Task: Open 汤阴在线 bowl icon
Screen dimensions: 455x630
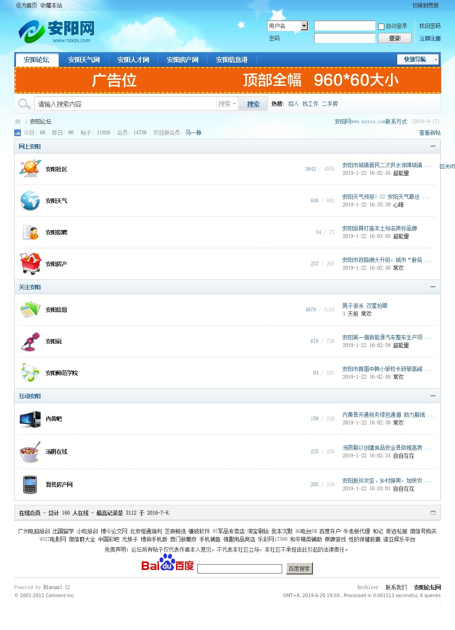Action: coord(30,452)
